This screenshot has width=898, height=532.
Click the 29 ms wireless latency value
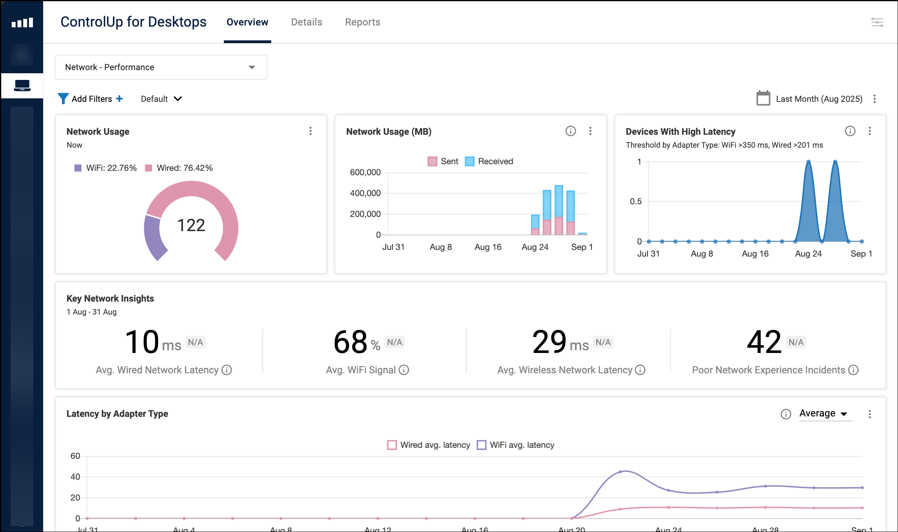click(561, 342)
